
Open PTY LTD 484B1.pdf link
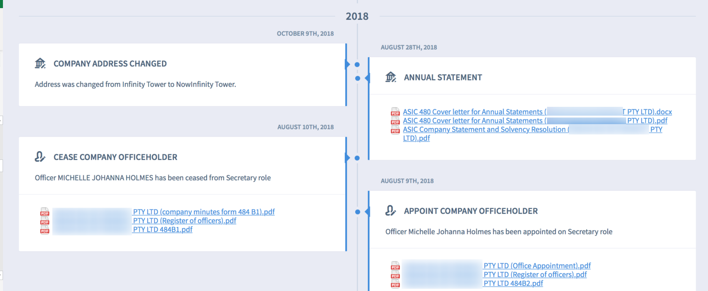coord(162,229)
